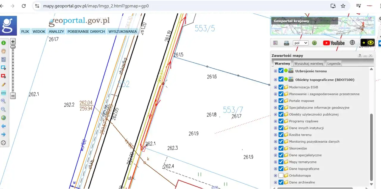Expand the Dane topograficzne layer group

[275, 169]
